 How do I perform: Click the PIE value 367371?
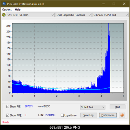(x=29, y=106)
